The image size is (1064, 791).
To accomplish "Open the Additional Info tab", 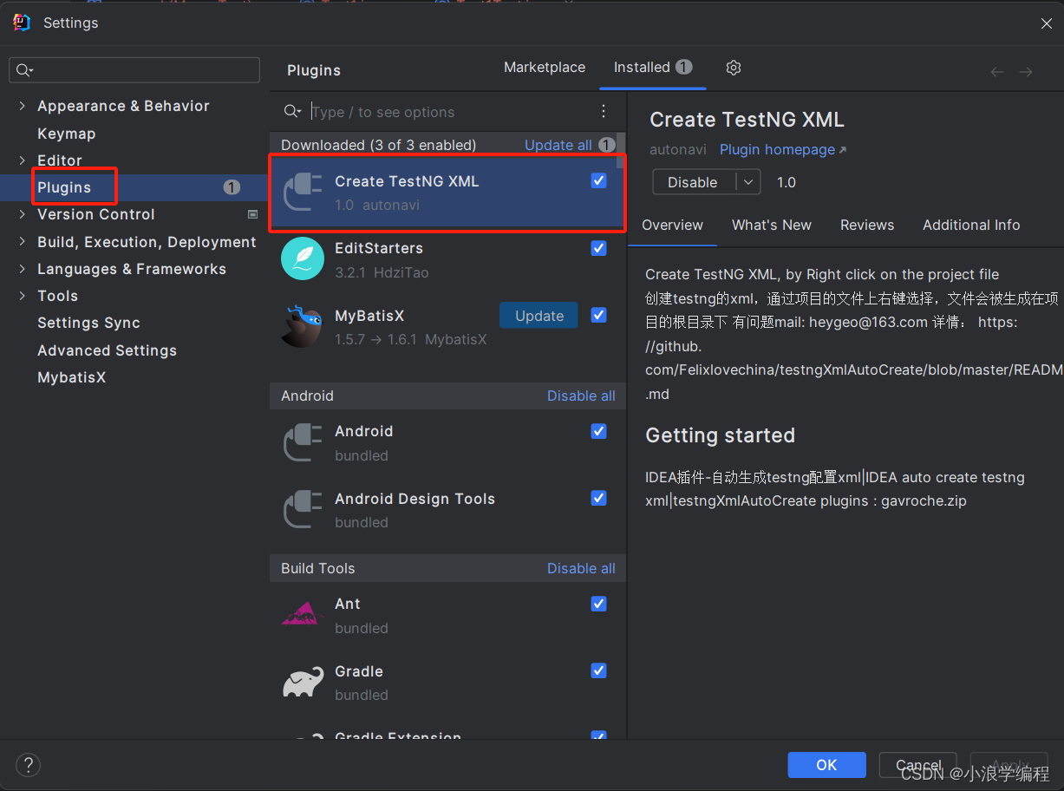I will (971, 225).
